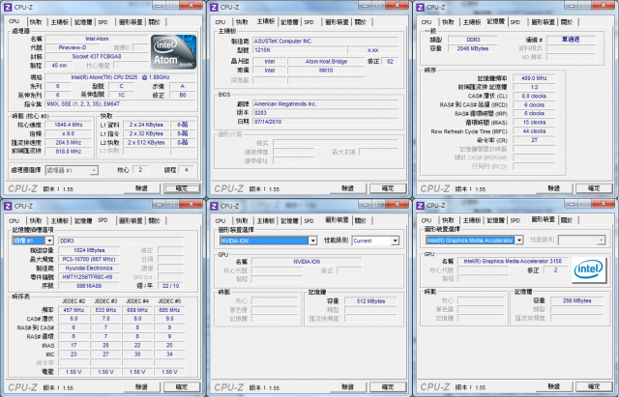Click part number 'HMT112S6TFR8C-H9'

click(89, 277)
